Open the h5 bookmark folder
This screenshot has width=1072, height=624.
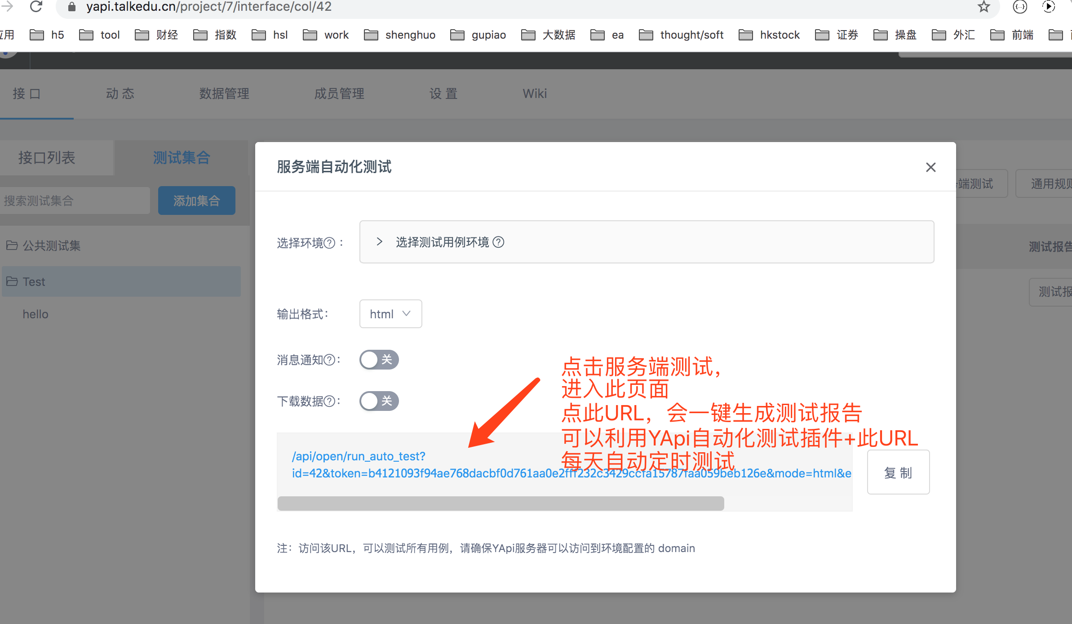47,35
